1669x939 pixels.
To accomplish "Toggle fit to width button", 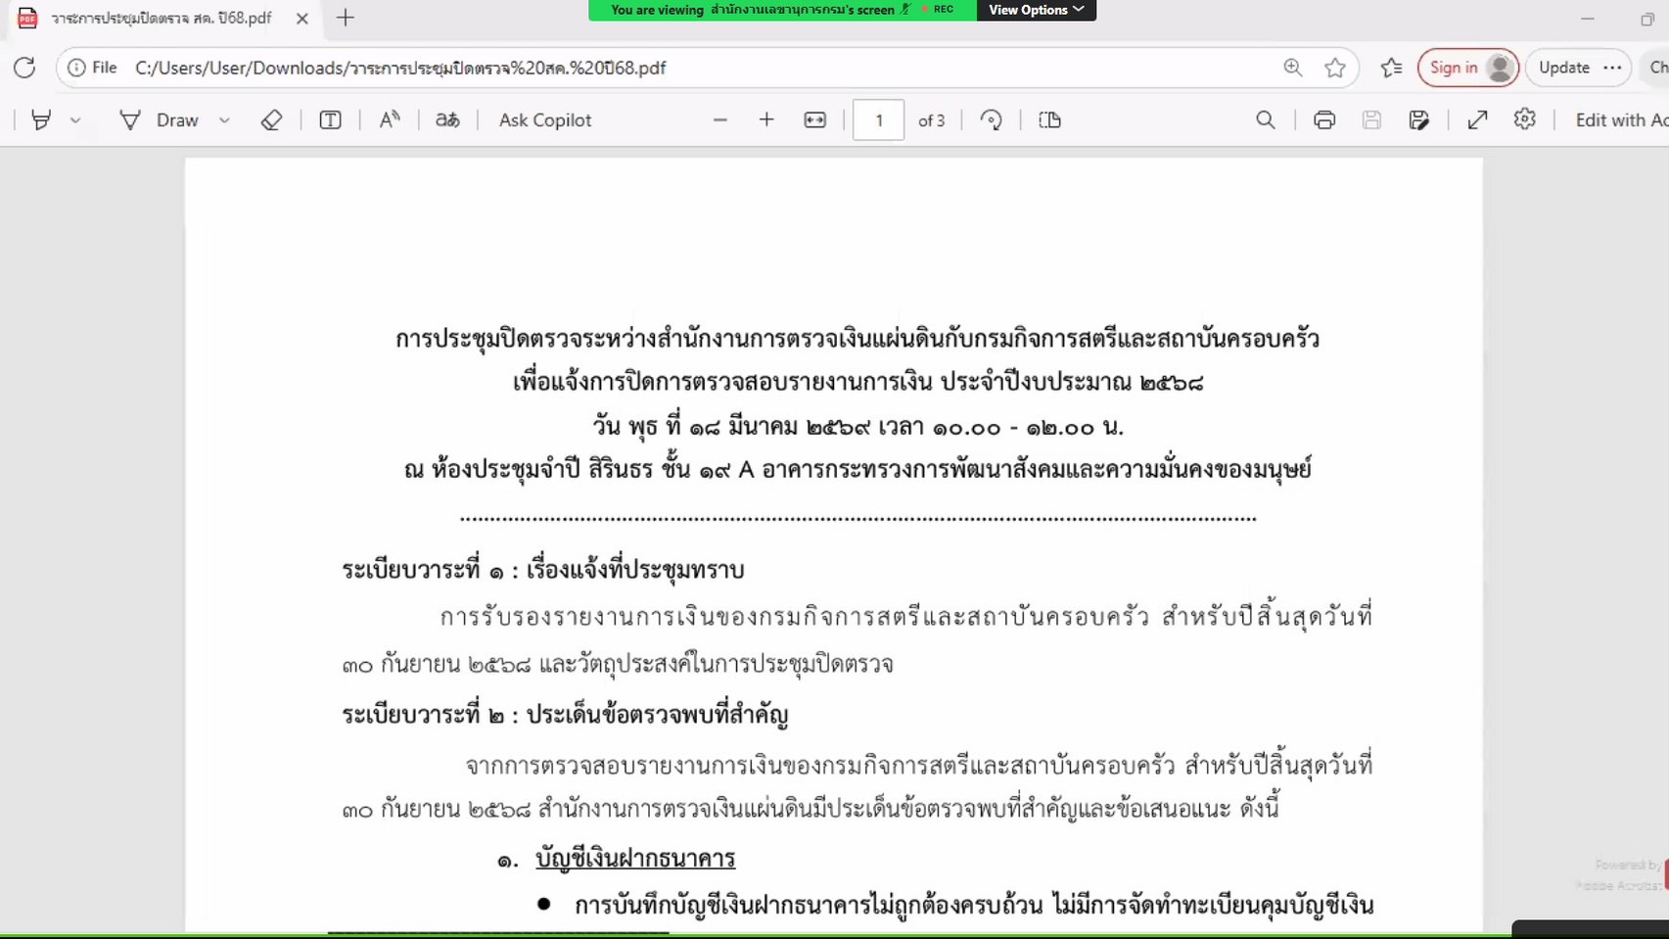I will [x=814, y=120].
